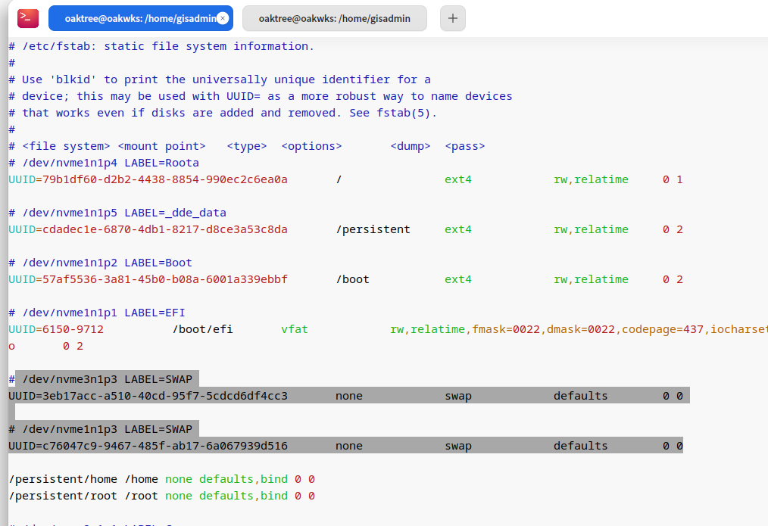Image resolution: width=768 pixels, height=526 pixels.
Task: Click the '/persistent' mount point in the cdadec1e row
Action: [373, 229]
